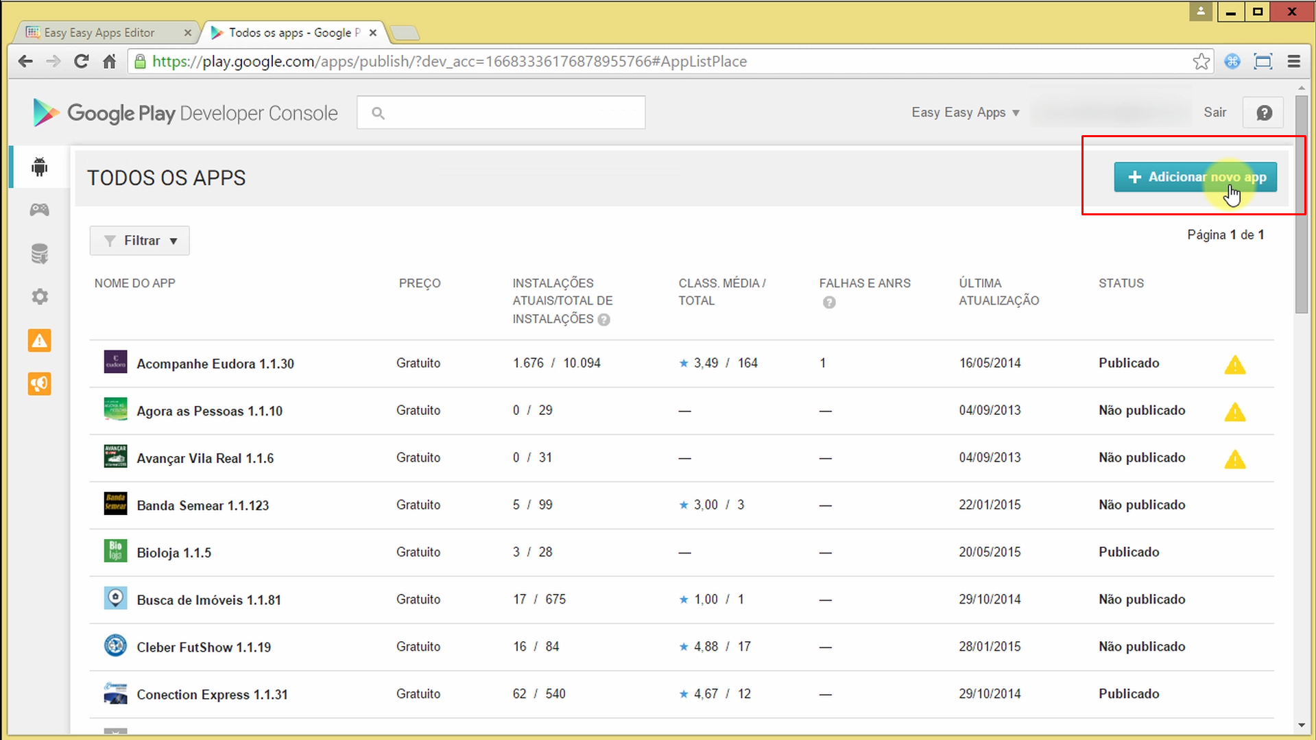
Task: Open the Banda Semear 1.1.123 app
Action: (x=202, y=505)
